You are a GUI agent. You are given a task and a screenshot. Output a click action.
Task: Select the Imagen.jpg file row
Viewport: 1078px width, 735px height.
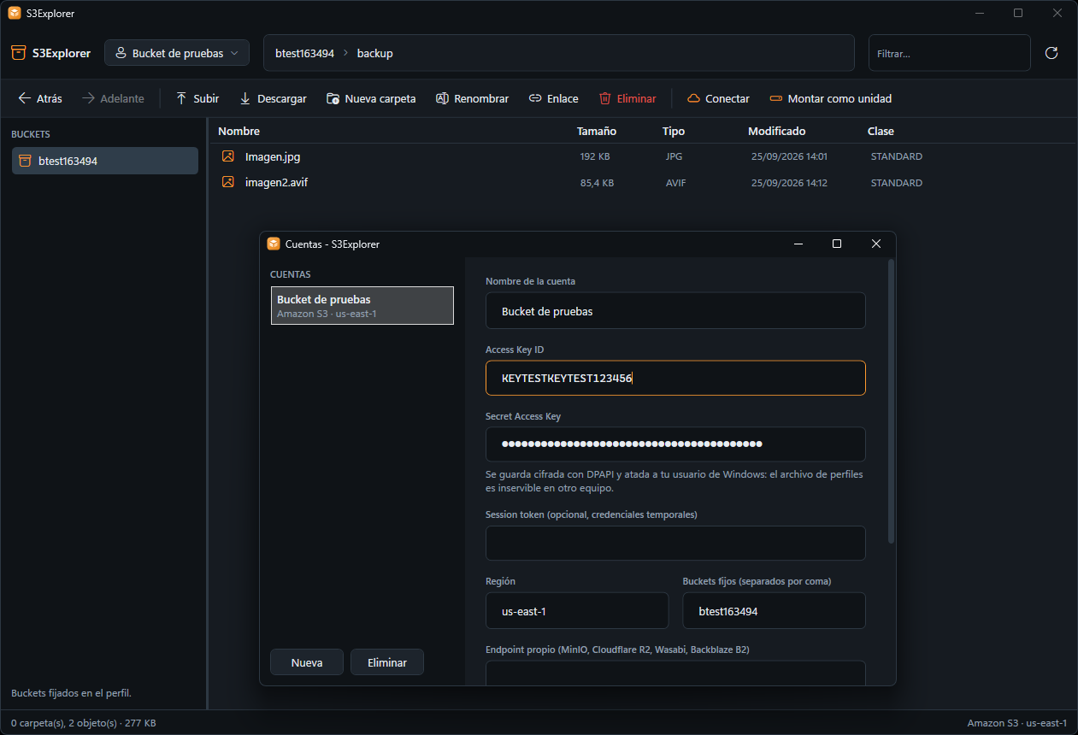643,156
